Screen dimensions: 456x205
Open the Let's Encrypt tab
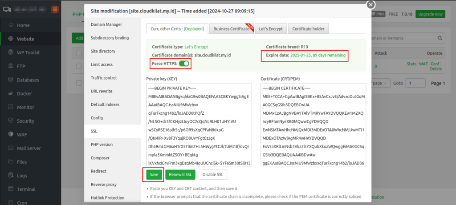271,29
